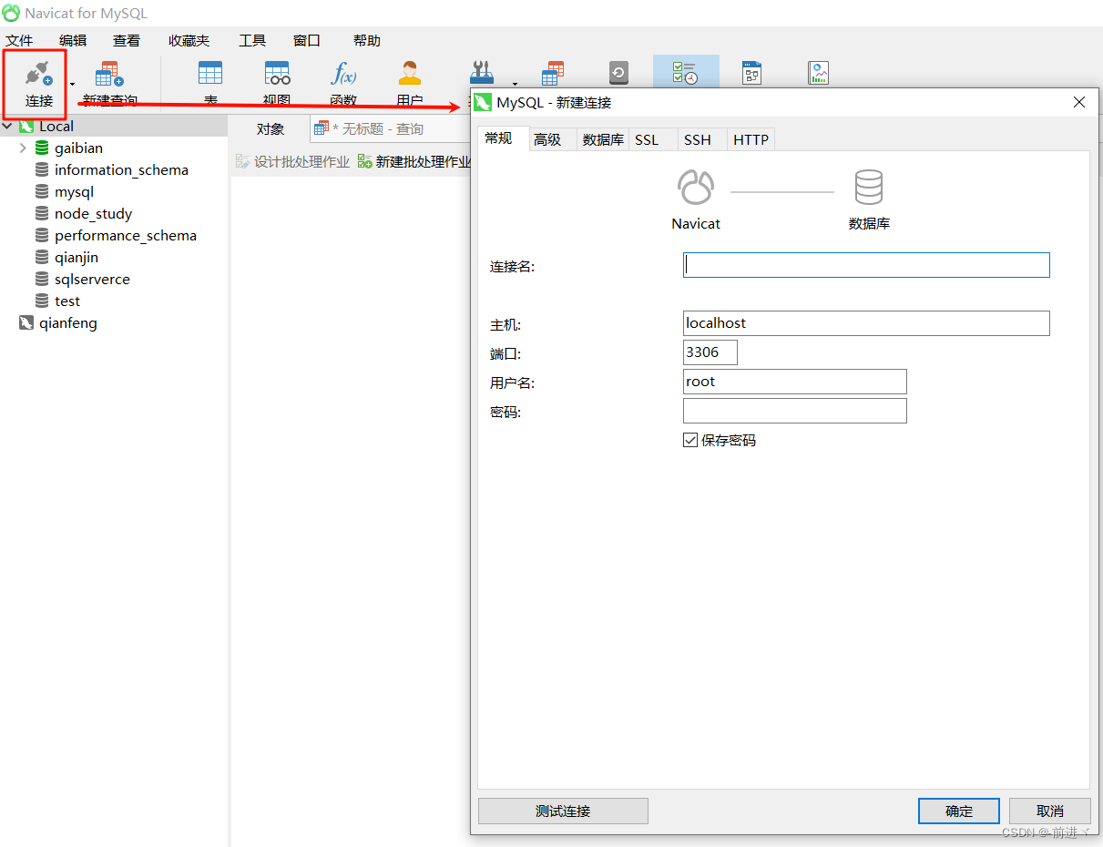Open the 编辑 menu

pyautogui.click(x=73, y=40)
